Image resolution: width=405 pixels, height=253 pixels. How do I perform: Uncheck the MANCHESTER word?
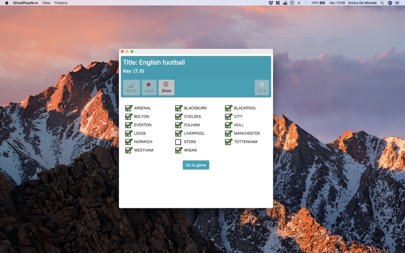[x=228, y=133]
